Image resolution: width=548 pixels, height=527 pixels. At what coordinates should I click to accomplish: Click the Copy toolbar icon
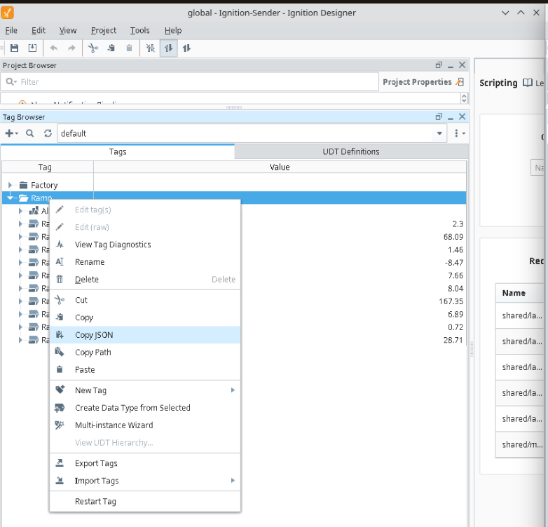[111, 48]
